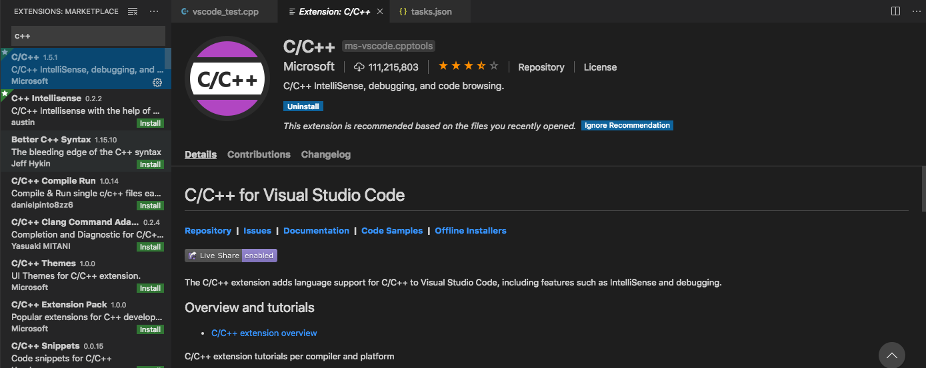Open the Details tab
The width and height of the screenshot is (926, 368).
pyautogui.click(x=201, y=154)
